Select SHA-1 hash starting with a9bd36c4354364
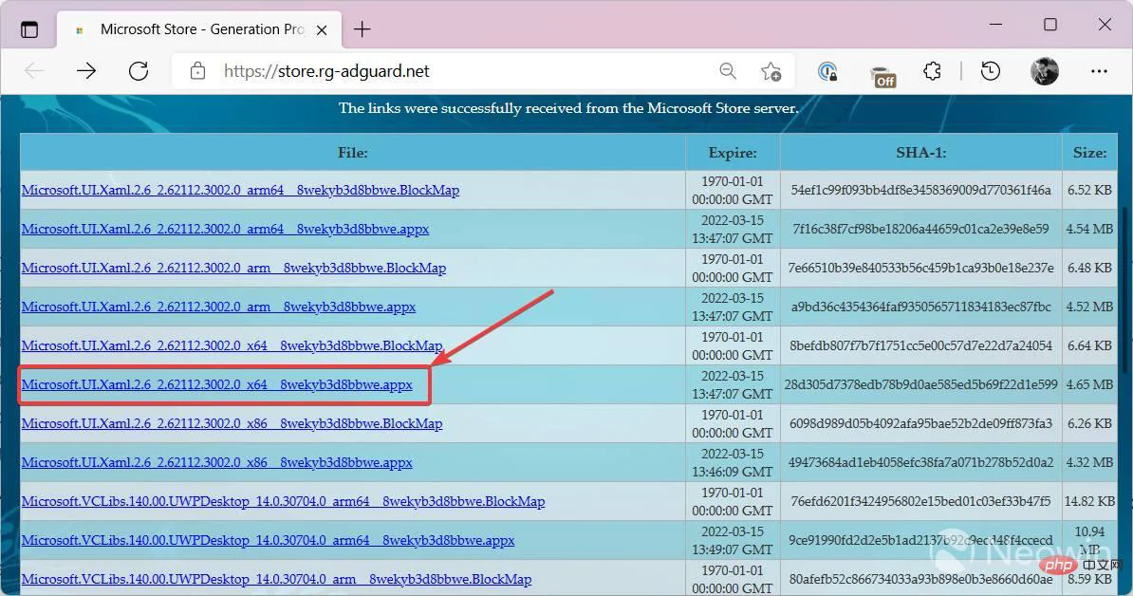The image size is (1133, 596). coord(920,307)
